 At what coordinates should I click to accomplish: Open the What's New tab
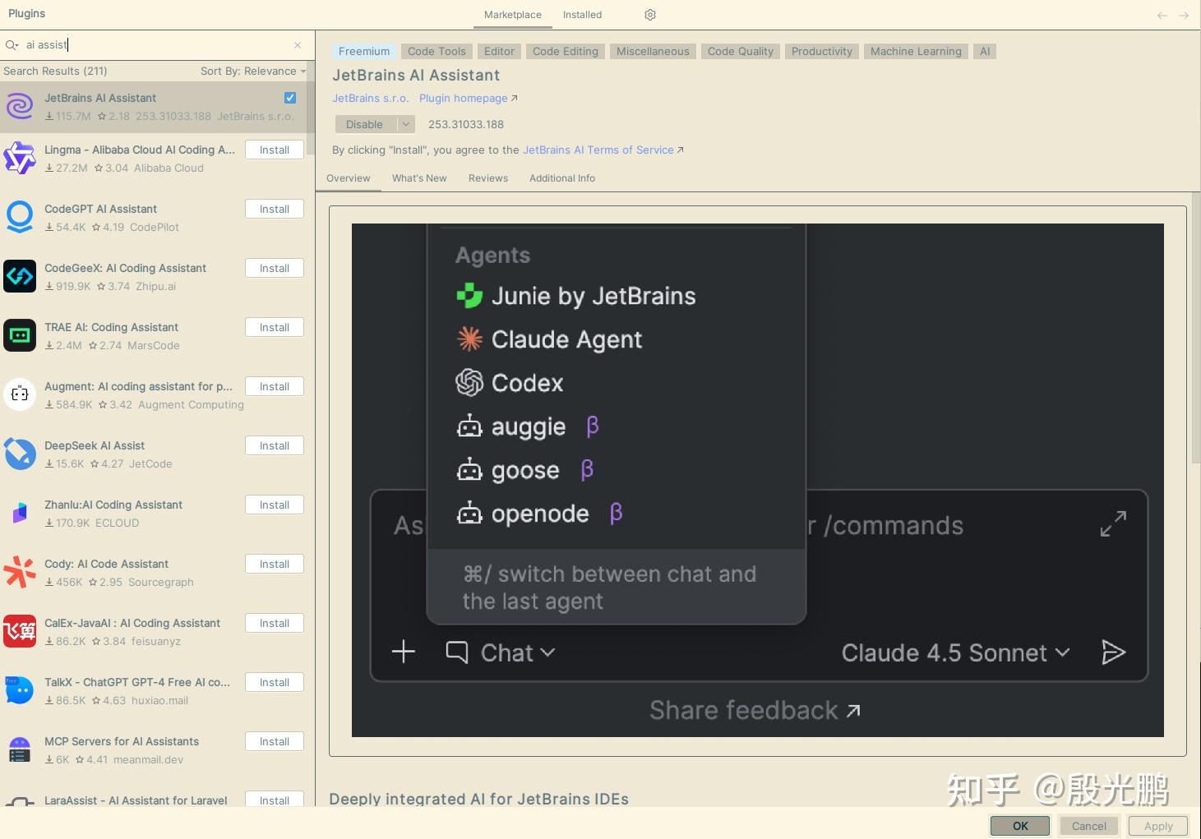419,178
